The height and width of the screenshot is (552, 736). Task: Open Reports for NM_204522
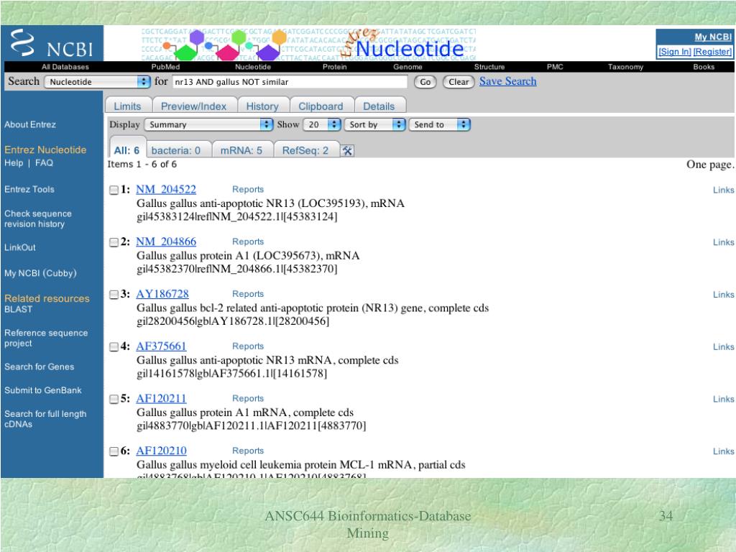tap(248, 189)
